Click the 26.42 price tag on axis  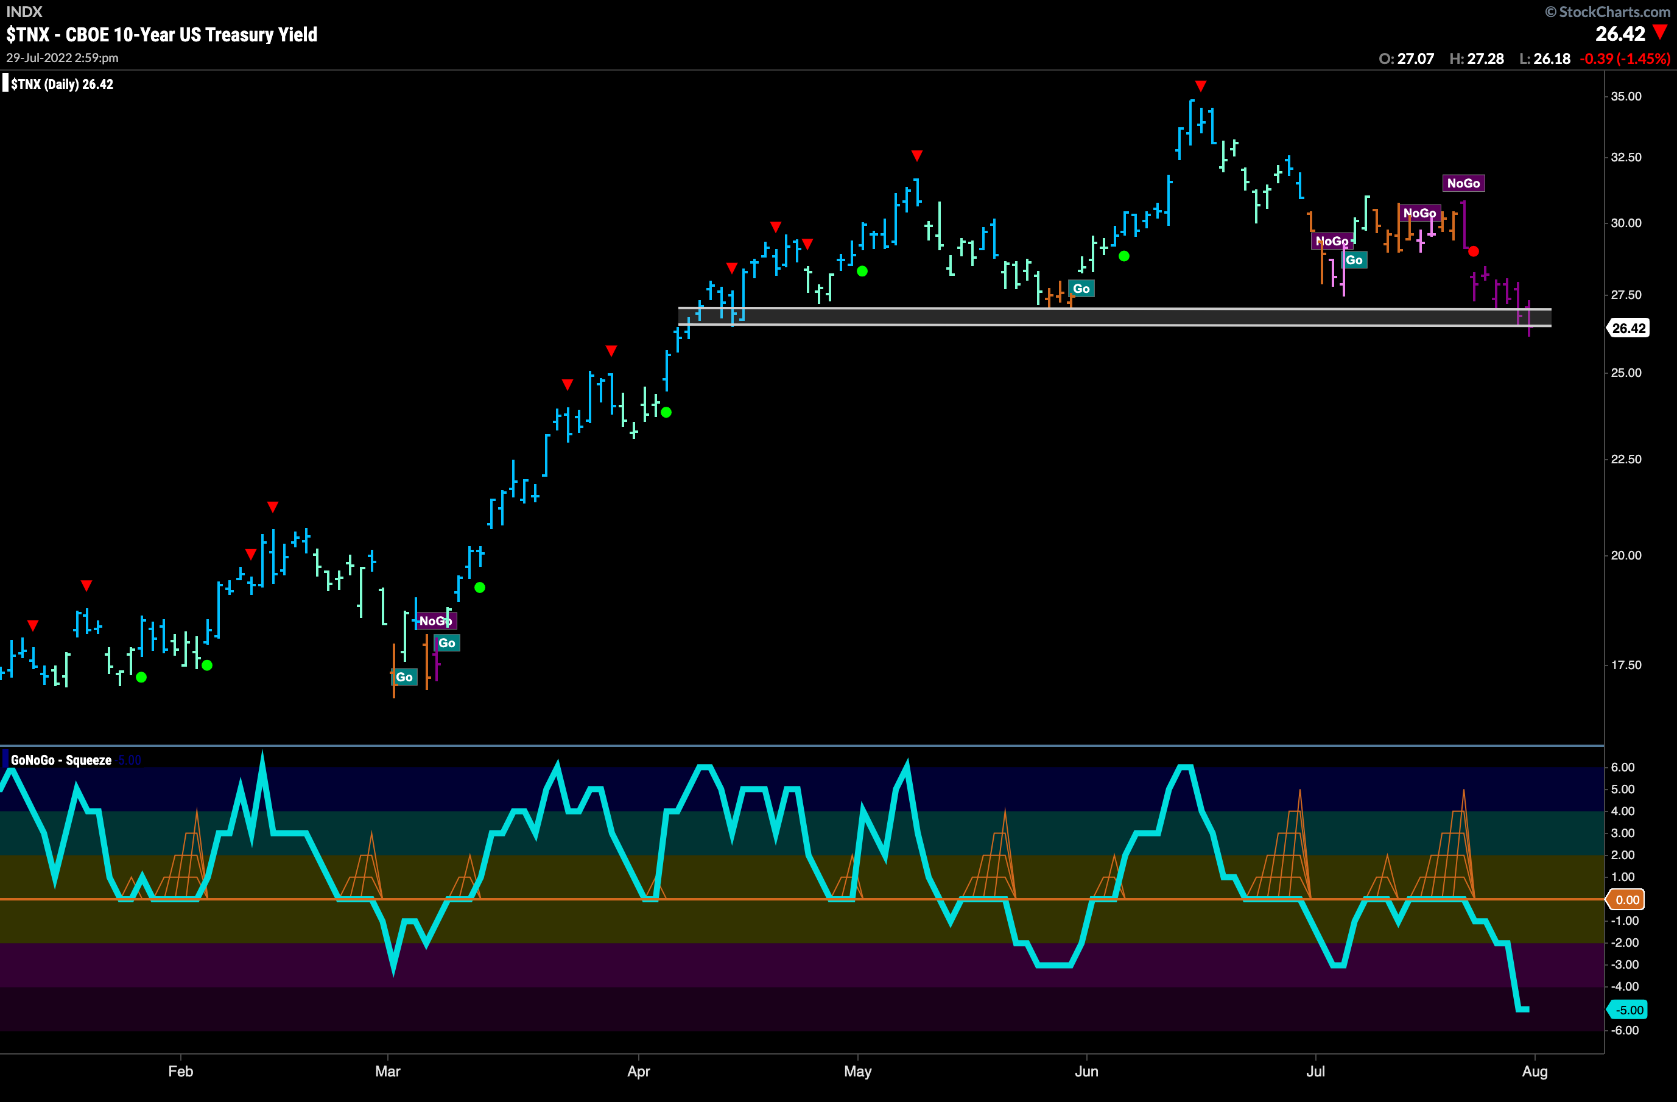[x=1628, y=328]
